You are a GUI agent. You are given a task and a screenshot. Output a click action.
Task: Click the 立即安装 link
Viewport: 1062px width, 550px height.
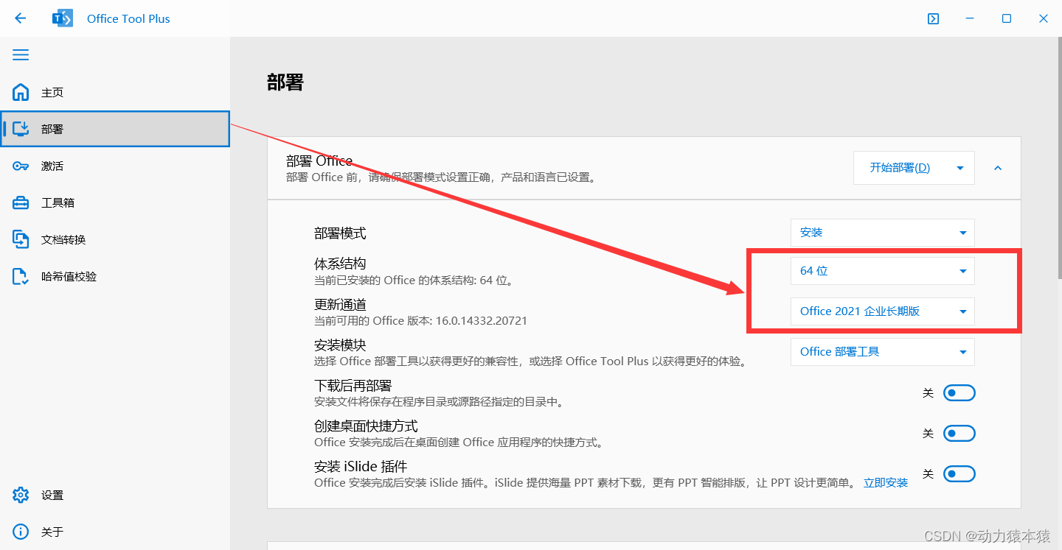886,483
